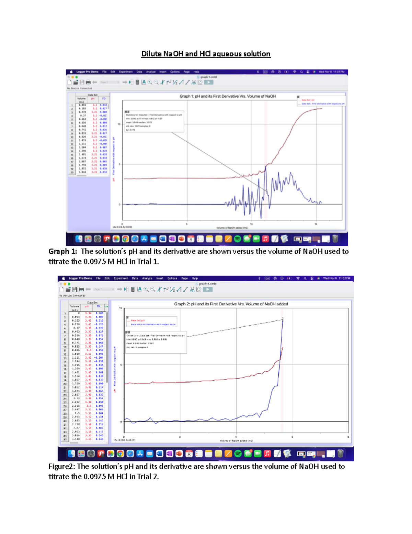Click Save disk icon in graph 1.cmbl window
The width and height of the screenshot is (412, 534).
point(82,83)
